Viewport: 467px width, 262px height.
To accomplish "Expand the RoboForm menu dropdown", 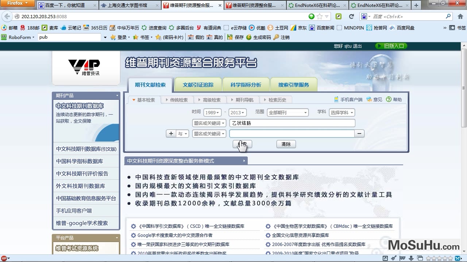I will tap(33, 37).
